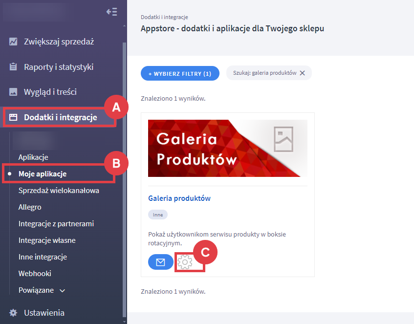Screen dimensions: 414x324
Task: Go to Allegro integration
Action: 30,207
